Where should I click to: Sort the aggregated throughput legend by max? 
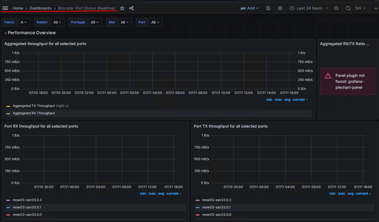click(278, 100)
